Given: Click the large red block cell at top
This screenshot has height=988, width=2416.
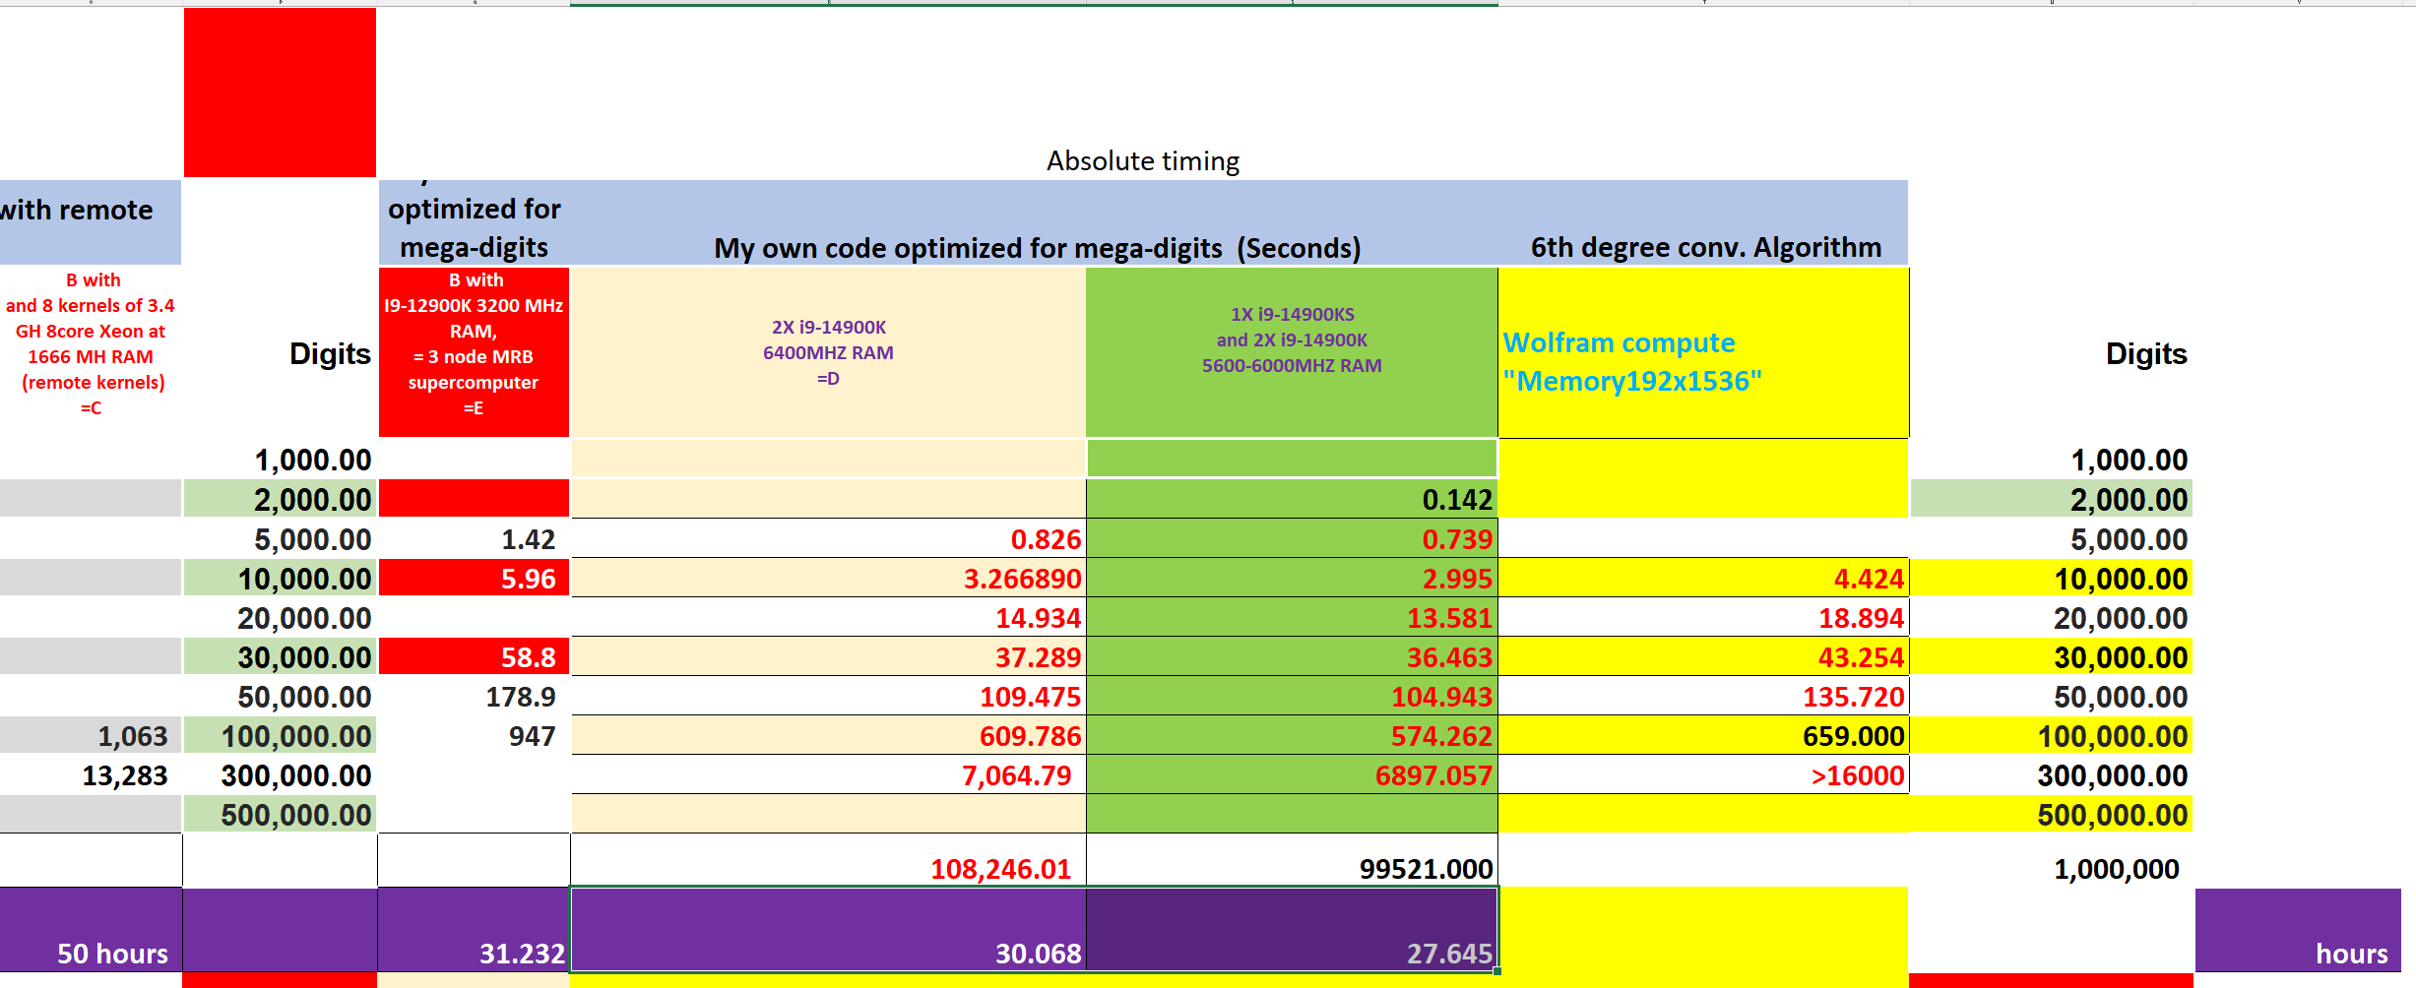Looking at the screenshot, I should click(280, 93).
